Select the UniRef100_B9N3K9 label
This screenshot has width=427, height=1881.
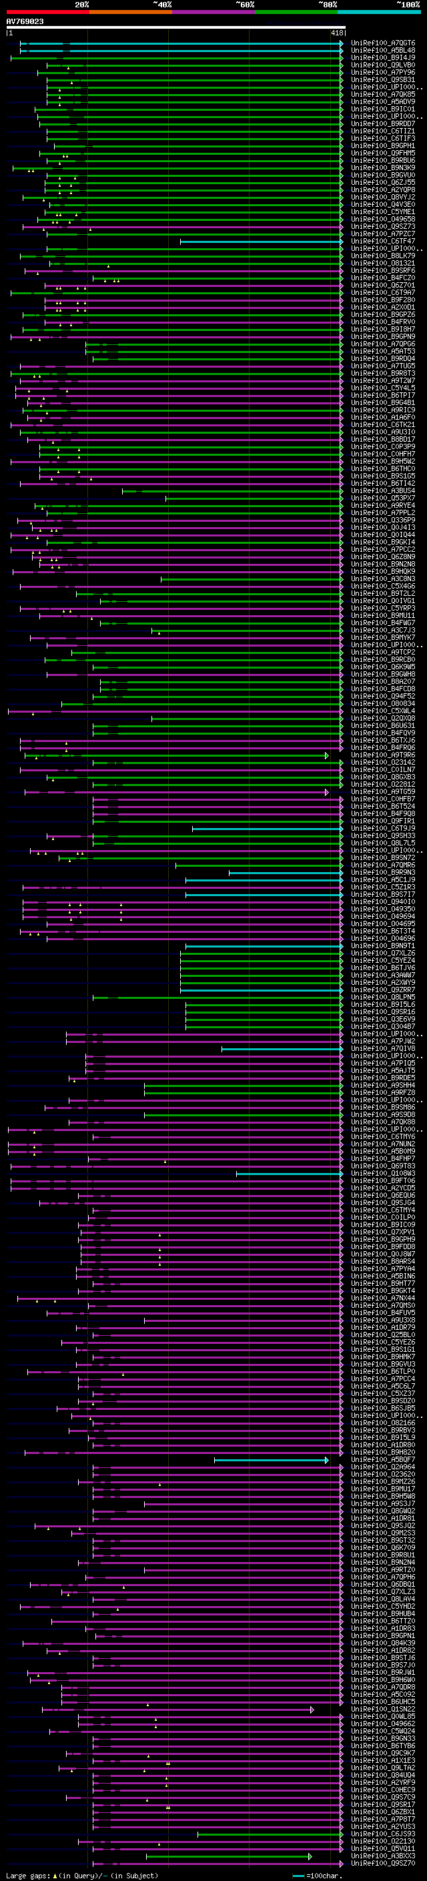click(383, 168)
